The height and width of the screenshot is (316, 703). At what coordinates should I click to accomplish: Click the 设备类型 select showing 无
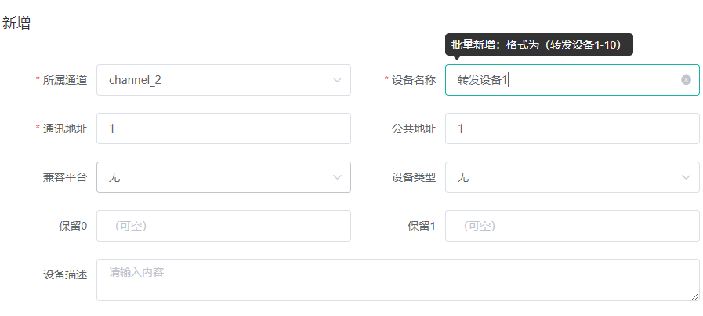tap(572, 177)
